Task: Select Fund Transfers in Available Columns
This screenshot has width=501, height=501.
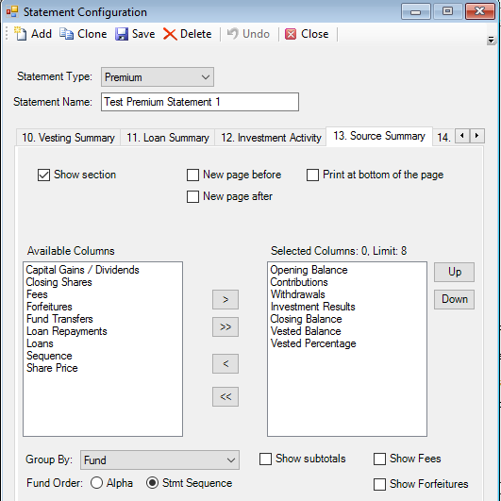Action: click(x=59, y=319)
